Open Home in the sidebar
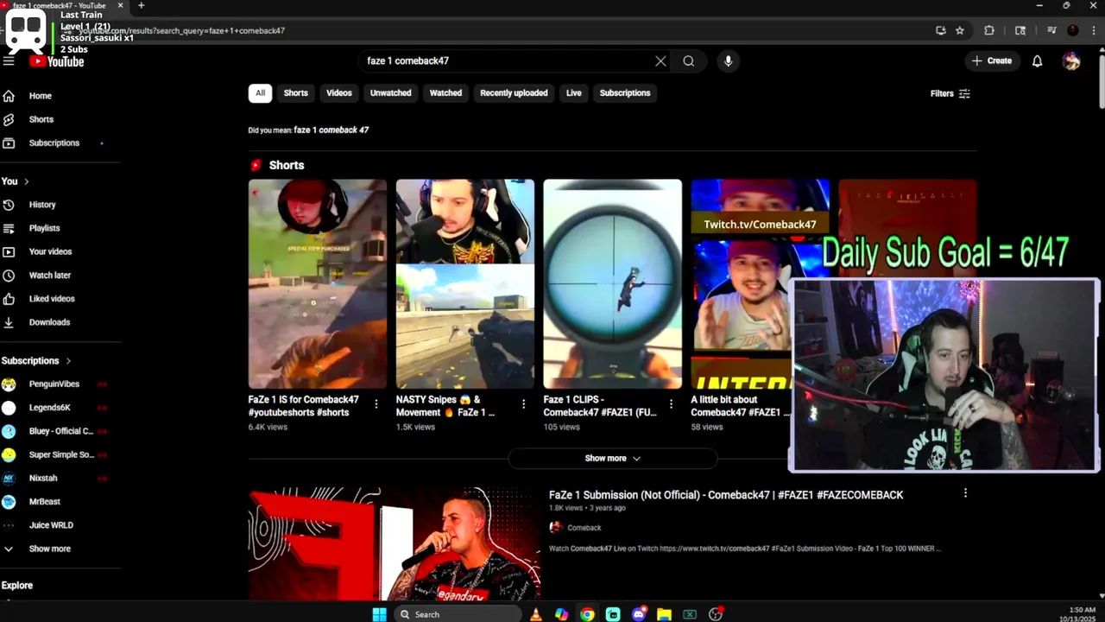Image resolution: width=1105 pixels, height=622 pixels. (41, 96)
